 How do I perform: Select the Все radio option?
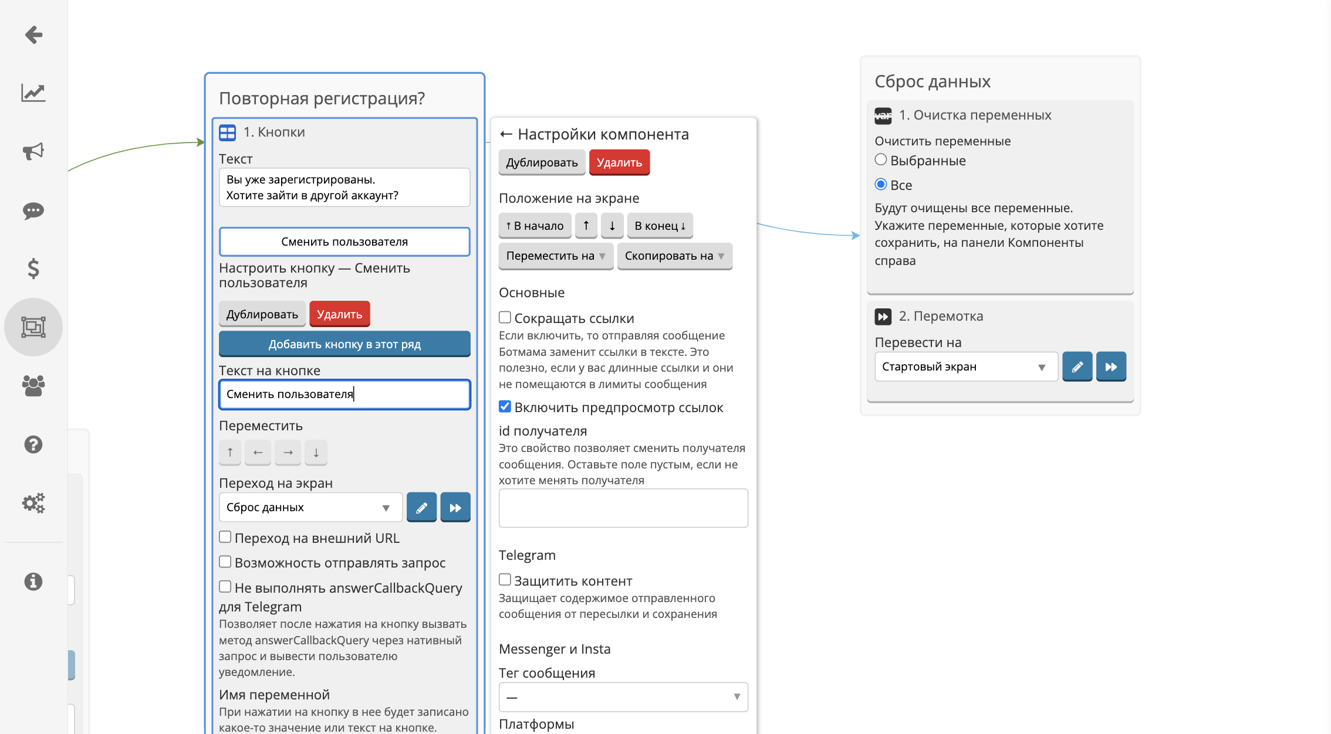pyautogui.click(x=881, y=185)
